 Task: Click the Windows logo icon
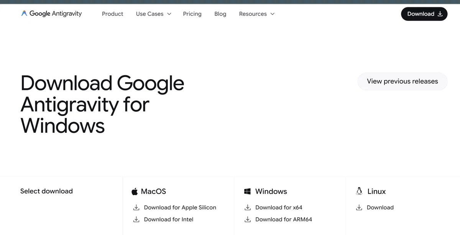247,191
